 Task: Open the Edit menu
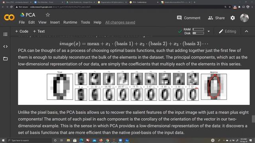click(31, 22)
